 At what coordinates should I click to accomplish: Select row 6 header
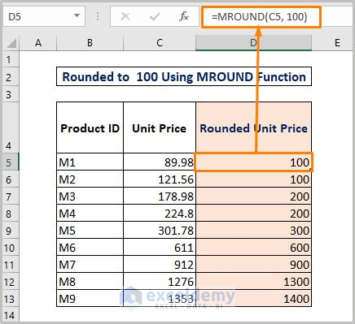(11, 179)
